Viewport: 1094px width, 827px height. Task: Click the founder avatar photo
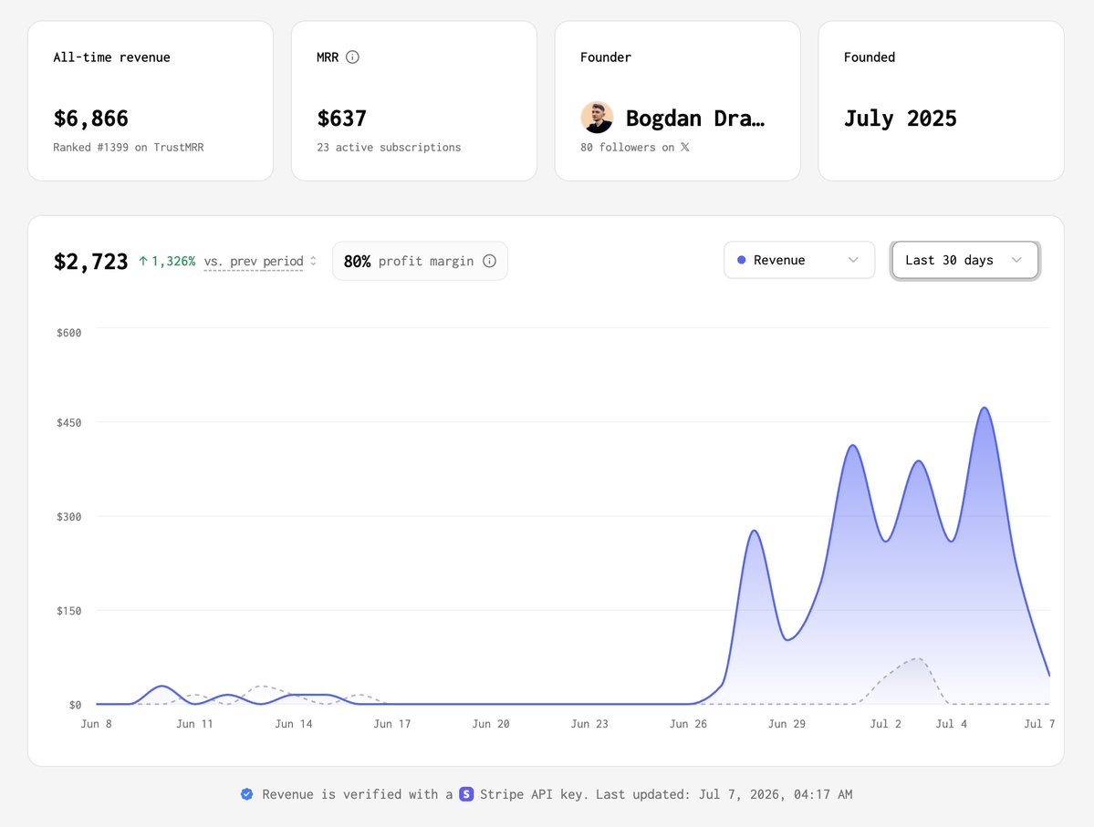[x=597, y=117]
